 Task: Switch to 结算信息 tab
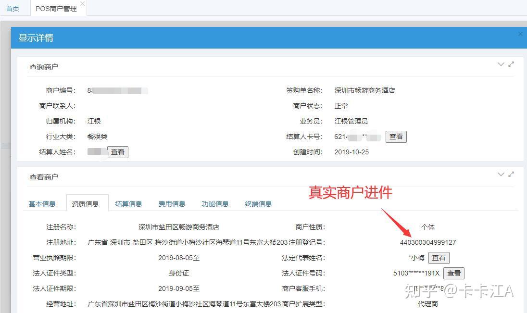coord(128,204)
